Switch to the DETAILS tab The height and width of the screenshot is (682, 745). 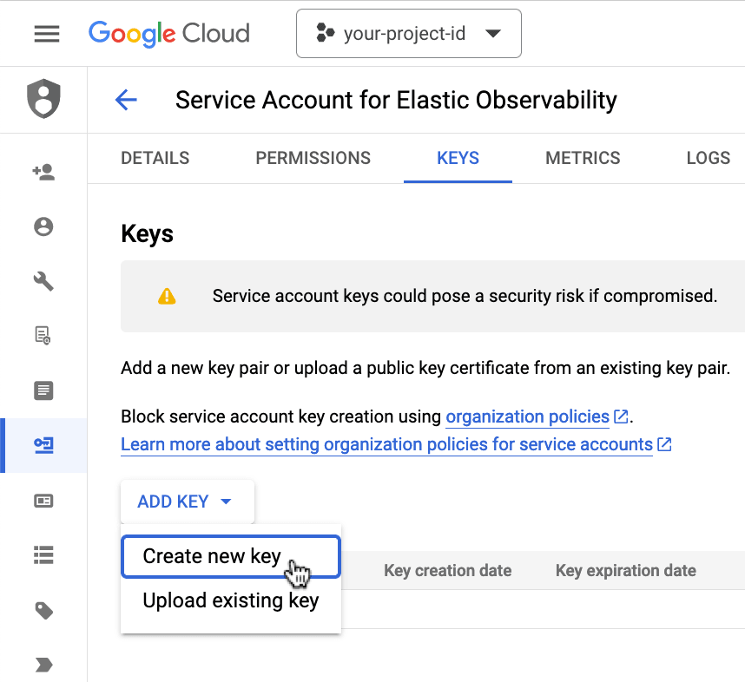155,158
